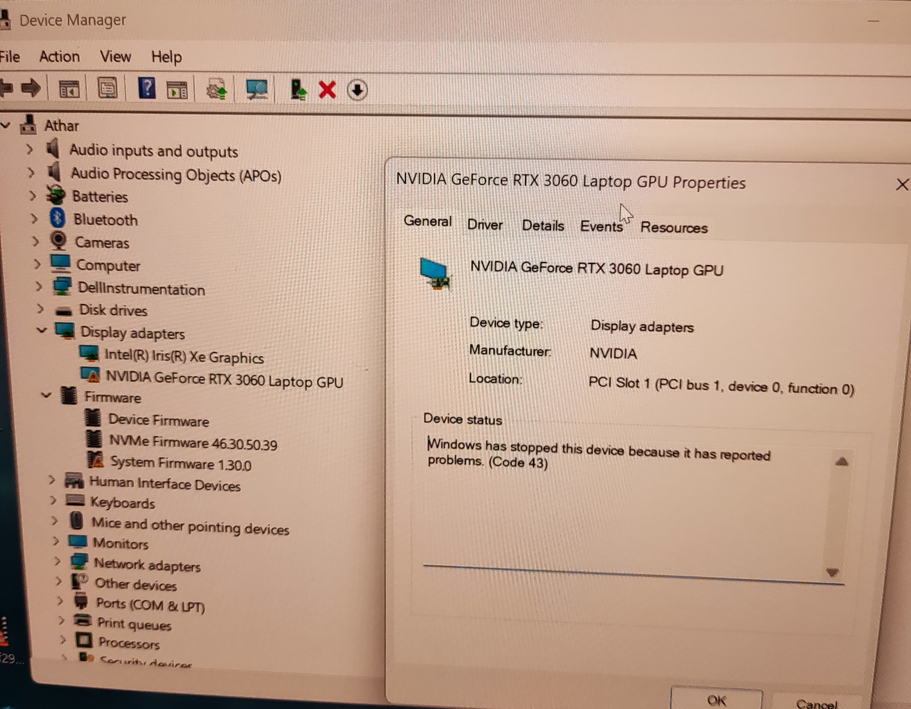Click the Update device driver toolbar icon
The height and width of the screenshot is (709, 911).
pos(217,89)
